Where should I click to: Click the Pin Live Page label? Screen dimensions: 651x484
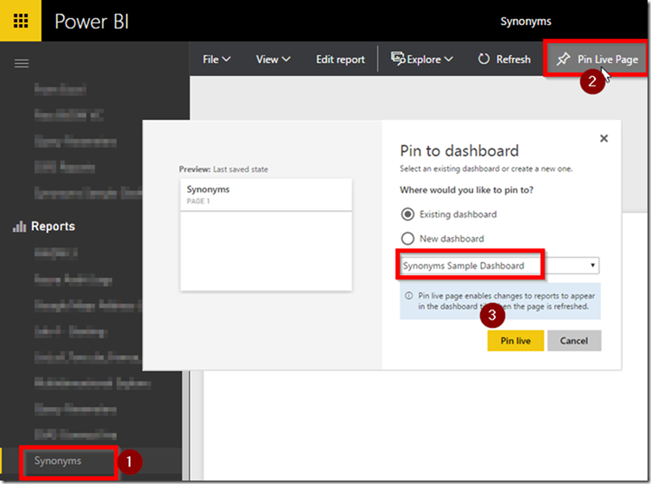click(608, 60)
